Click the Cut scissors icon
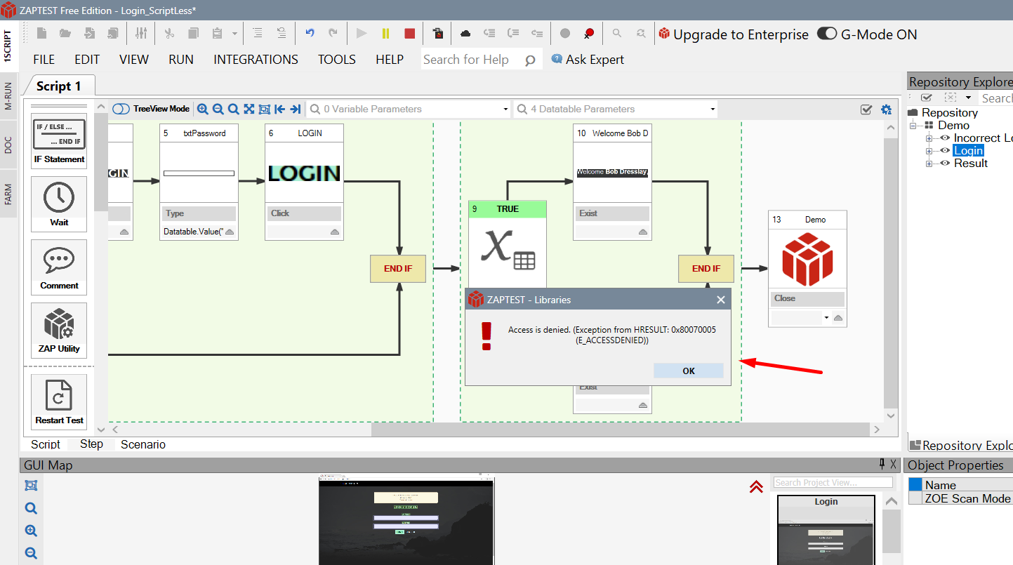Viewport: 1013px width, 565px height. (169, 34)
